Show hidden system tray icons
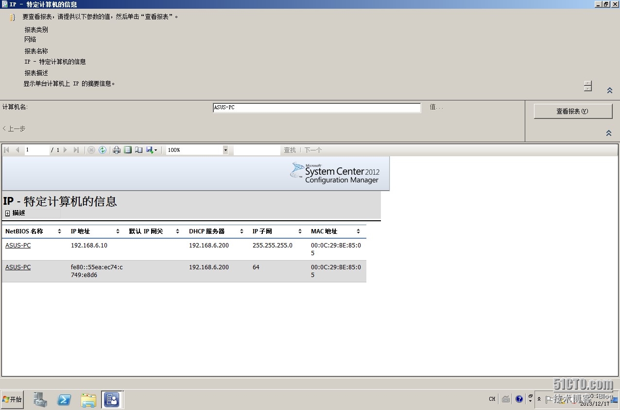 pos(539,399)
